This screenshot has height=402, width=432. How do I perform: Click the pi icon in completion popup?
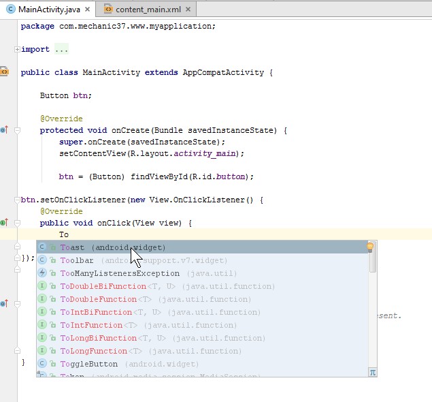click(373, 373)
